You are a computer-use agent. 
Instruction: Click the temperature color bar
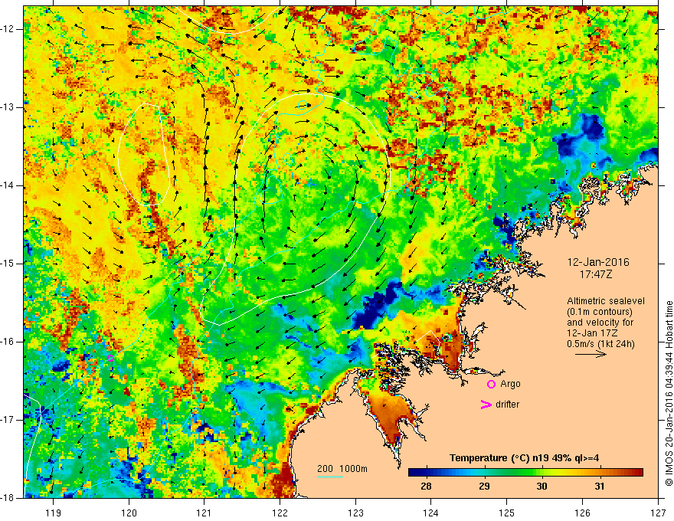coord(525,473)
